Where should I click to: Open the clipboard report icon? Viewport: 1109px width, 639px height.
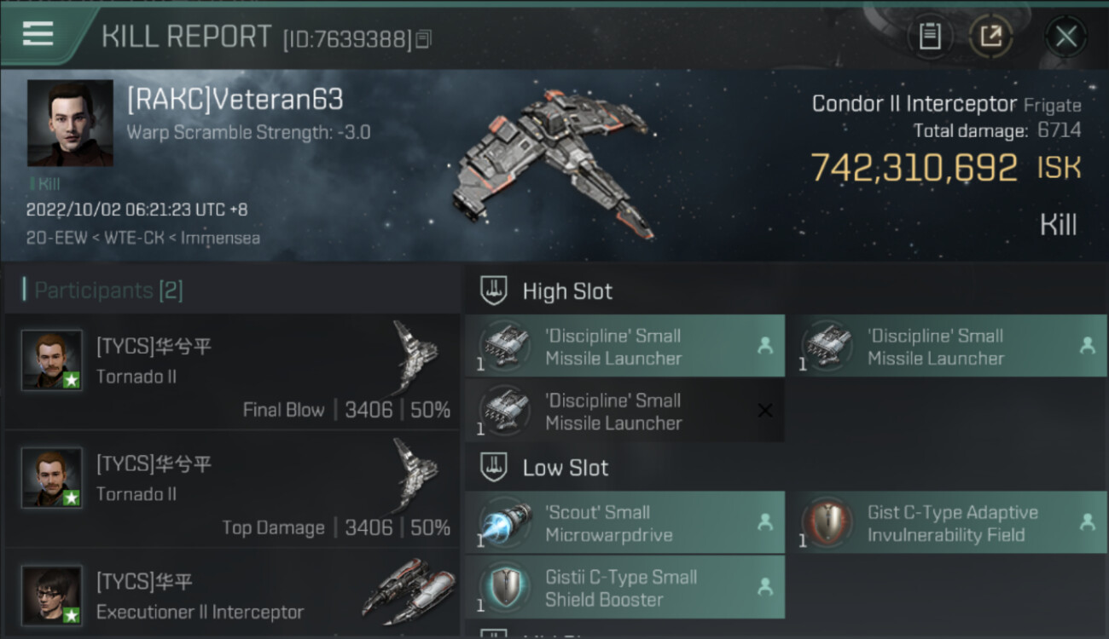(930, 37)
